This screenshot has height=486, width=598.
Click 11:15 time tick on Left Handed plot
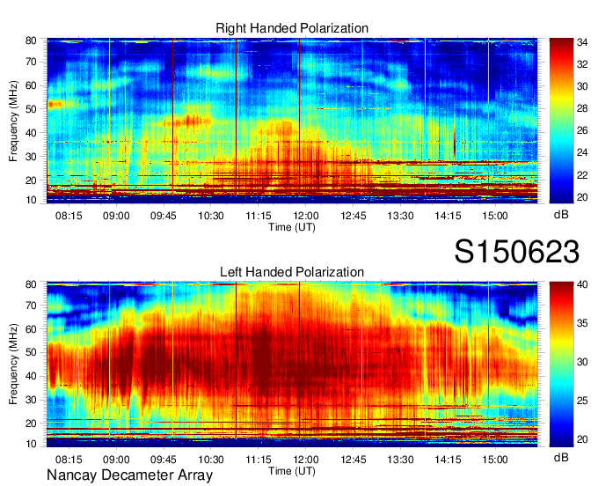pos(259,460)
